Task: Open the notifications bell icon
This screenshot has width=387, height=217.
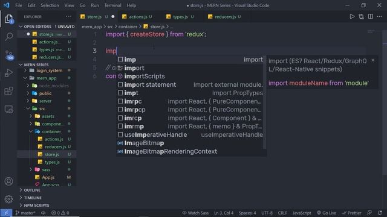Action: (380, 213)
